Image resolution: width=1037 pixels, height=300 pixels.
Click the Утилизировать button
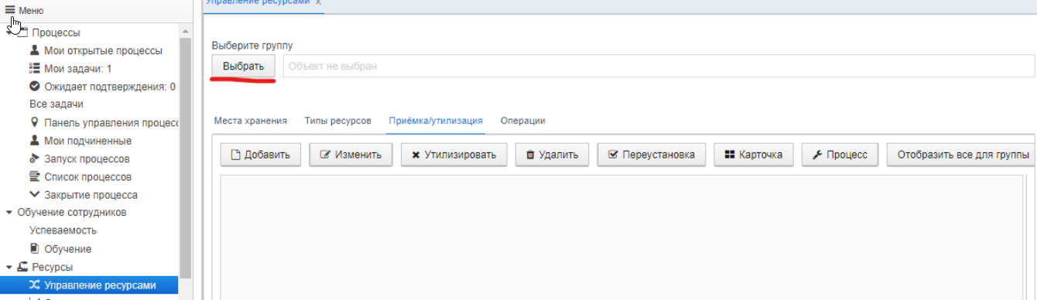click(x=454, y=155)
